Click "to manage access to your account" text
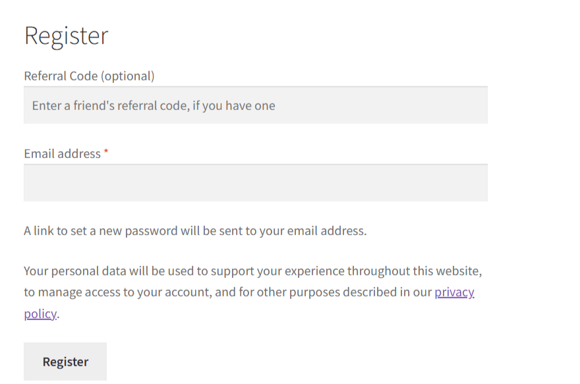The image size is (580, 384). tap(118, 292)
